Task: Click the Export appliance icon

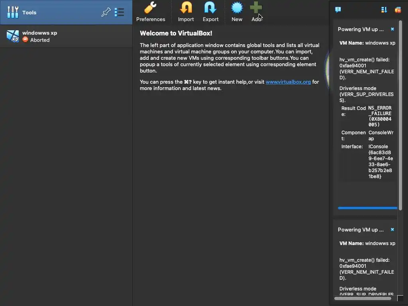Action: 210,7
